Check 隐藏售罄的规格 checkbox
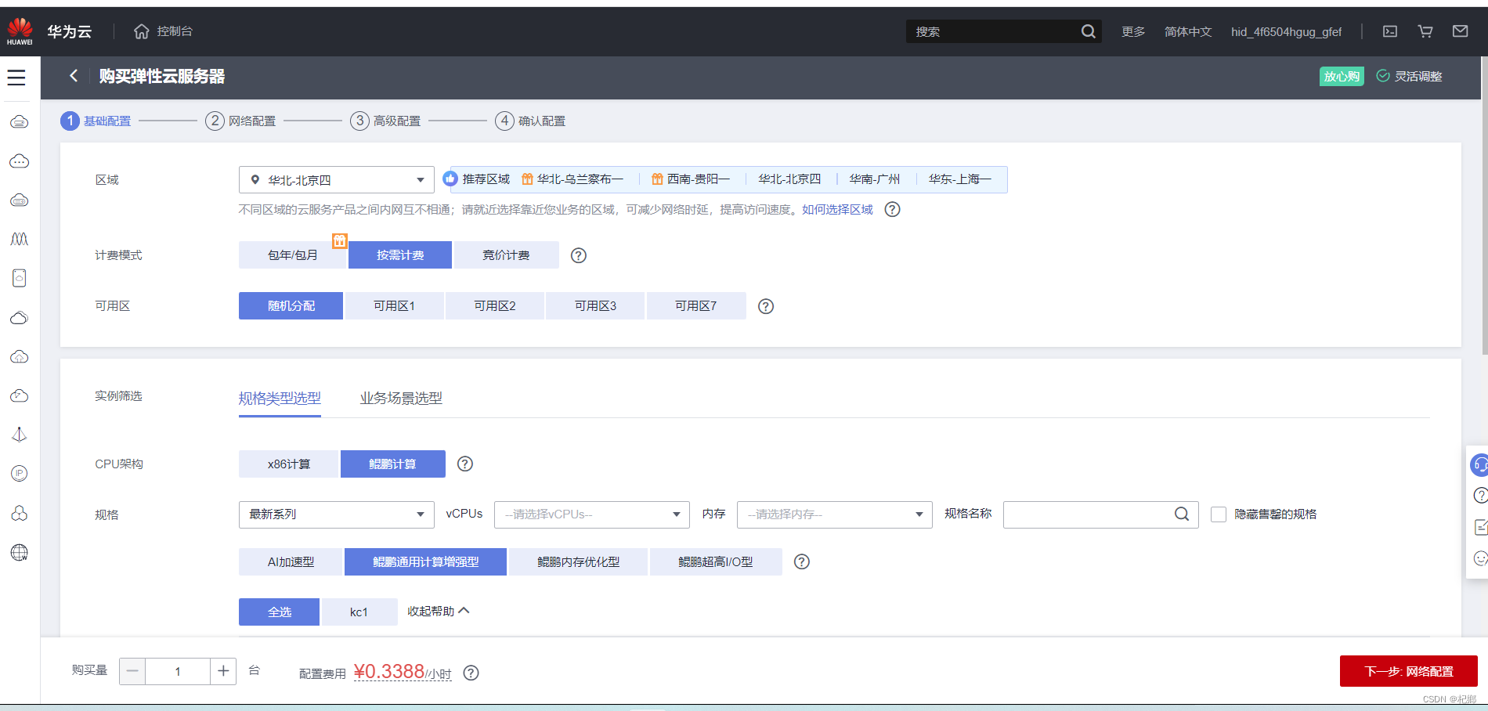 pyautogui.click(x=1219, y=514)
